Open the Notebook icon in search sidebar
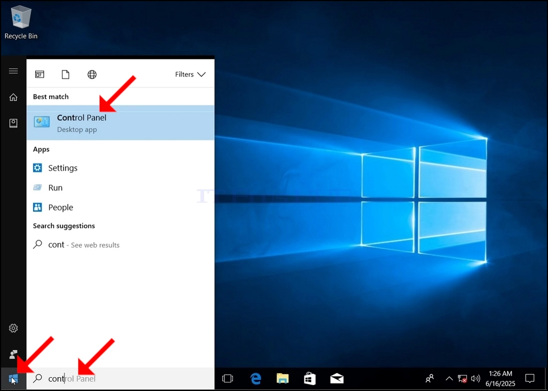This screenshot has width=548, height=391. (13, 123)
